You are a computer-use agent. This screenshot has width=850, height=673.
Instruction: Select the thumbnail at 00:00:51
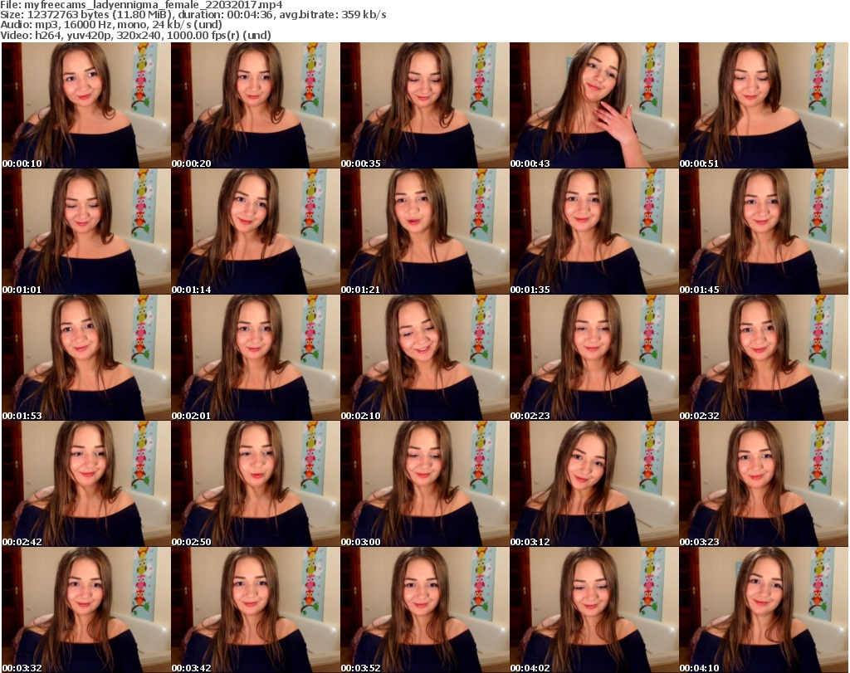point(764,105)
